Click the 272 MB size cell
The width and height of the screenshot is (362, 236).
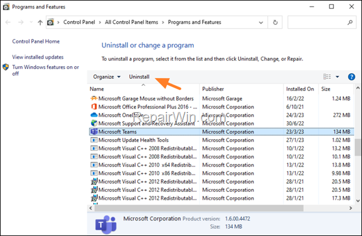coord(342,115)
